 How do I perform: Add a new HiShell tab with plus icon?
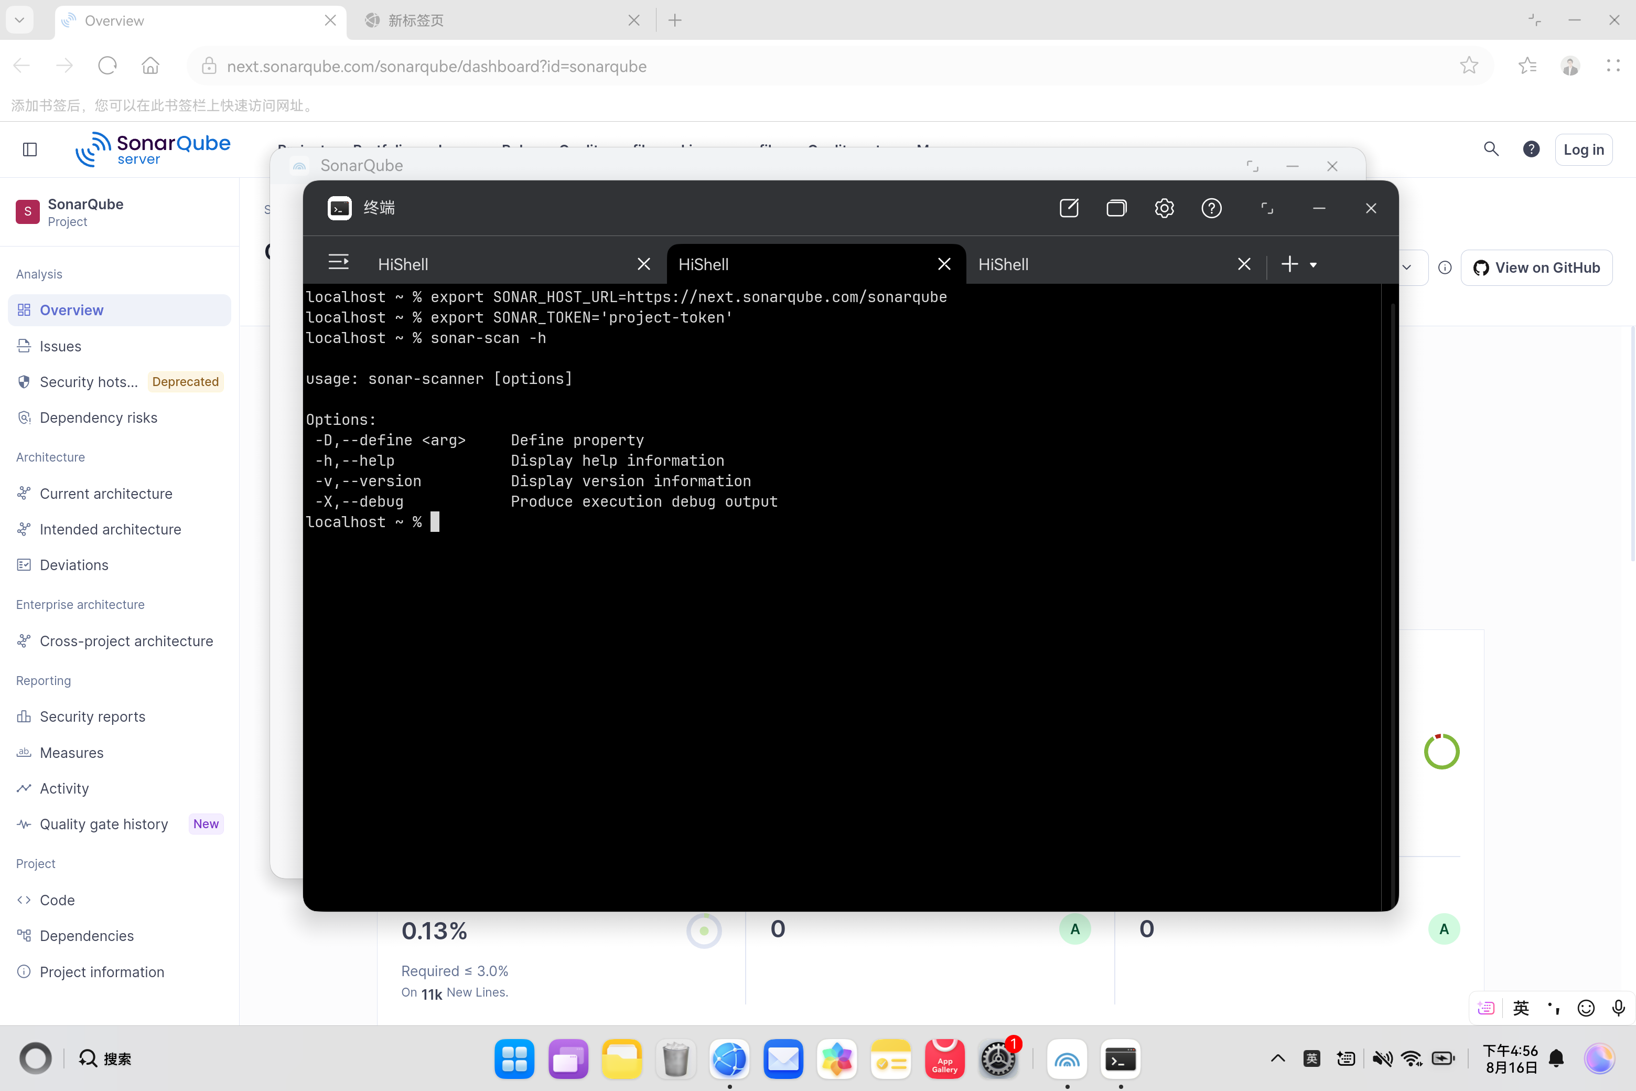1289,264
